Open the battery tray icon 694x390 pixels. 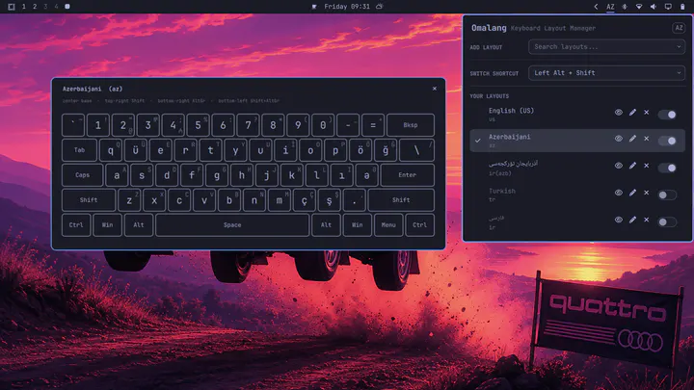point(682,7)
